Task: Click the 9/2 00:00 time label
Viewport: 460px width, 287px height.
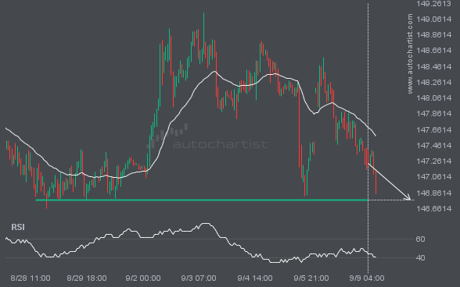Action: tap(143, 278)
